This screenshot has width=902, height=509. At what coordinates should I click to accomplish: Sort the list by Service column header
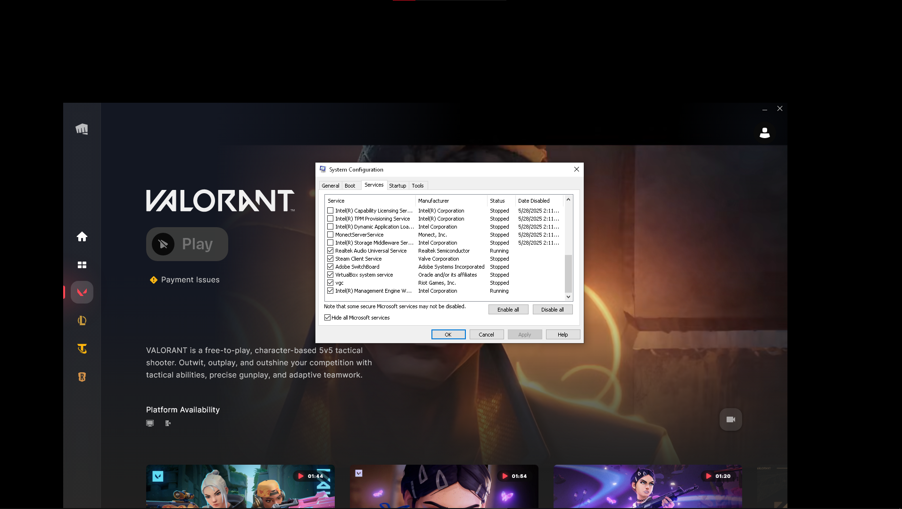[x=370, y=201]
